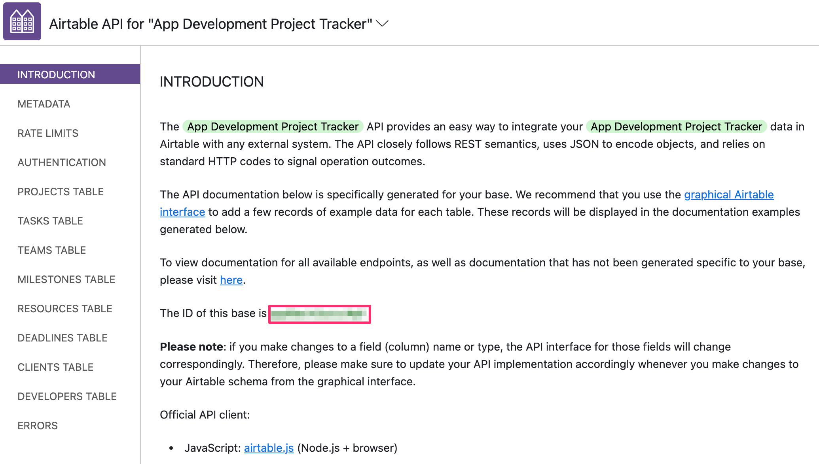Click the 'Official API client:' text
819x464 pixels.
(x=205, y=415)
